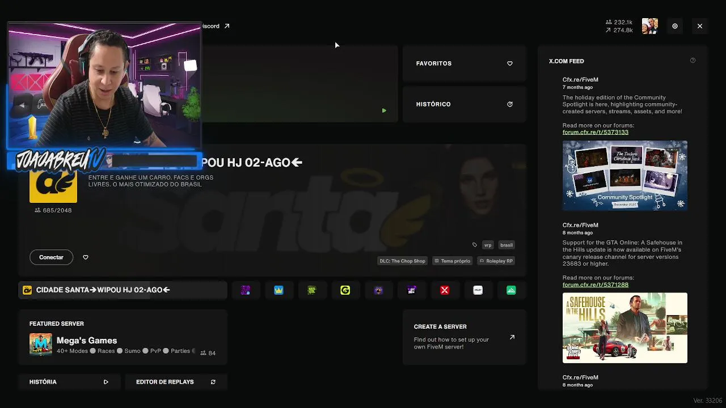Click the Tema próprio badge
The width and height of the screenshot is (726, 408).
(452, 261)
